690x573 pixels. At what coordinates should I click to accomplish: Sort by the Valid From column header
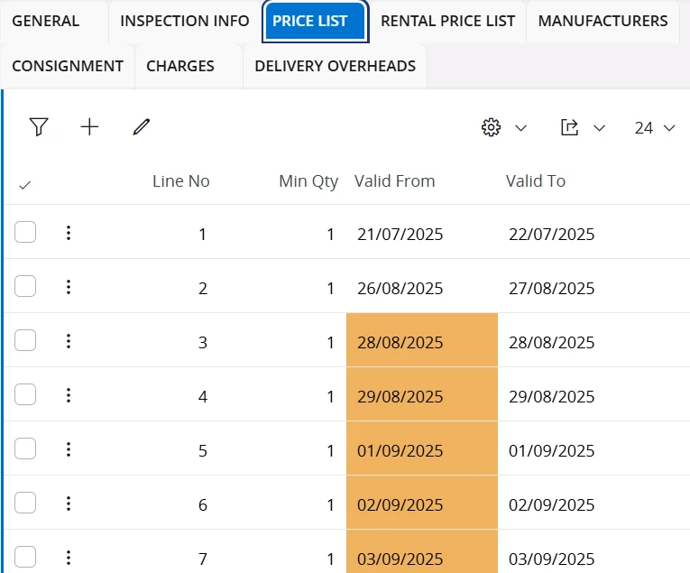tap(395, 181)
